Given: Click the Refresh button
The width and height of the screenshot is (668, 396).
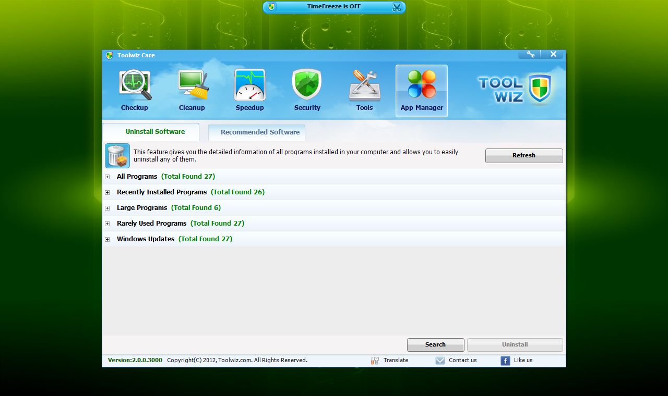Looking at the screenshot, I should 524,155.
